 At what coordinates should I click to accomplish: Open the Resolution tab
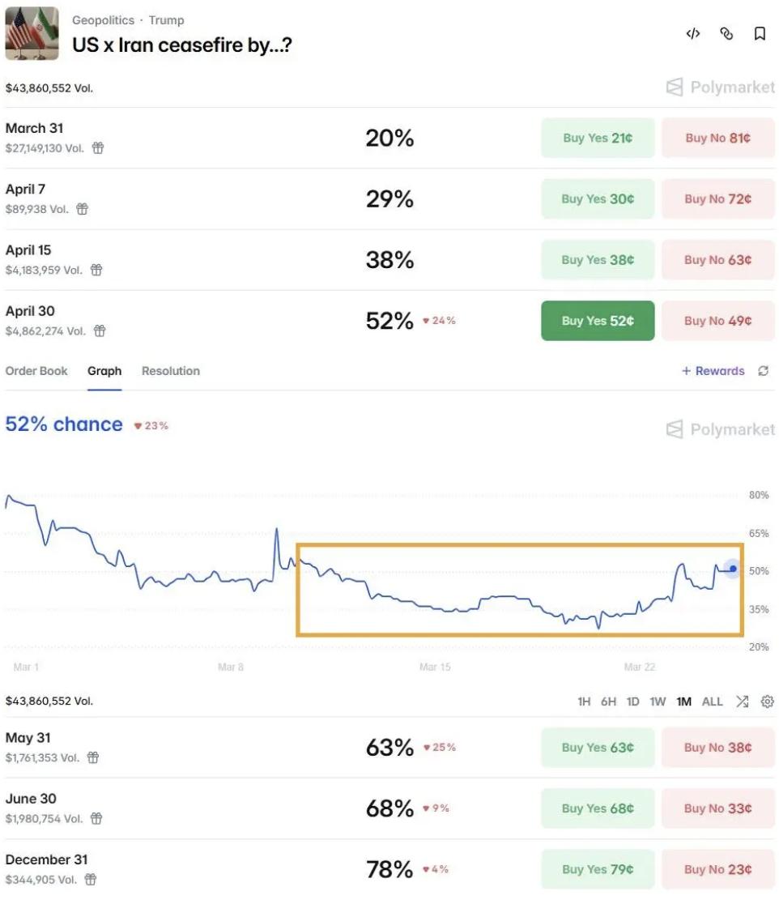coord(170,371)
